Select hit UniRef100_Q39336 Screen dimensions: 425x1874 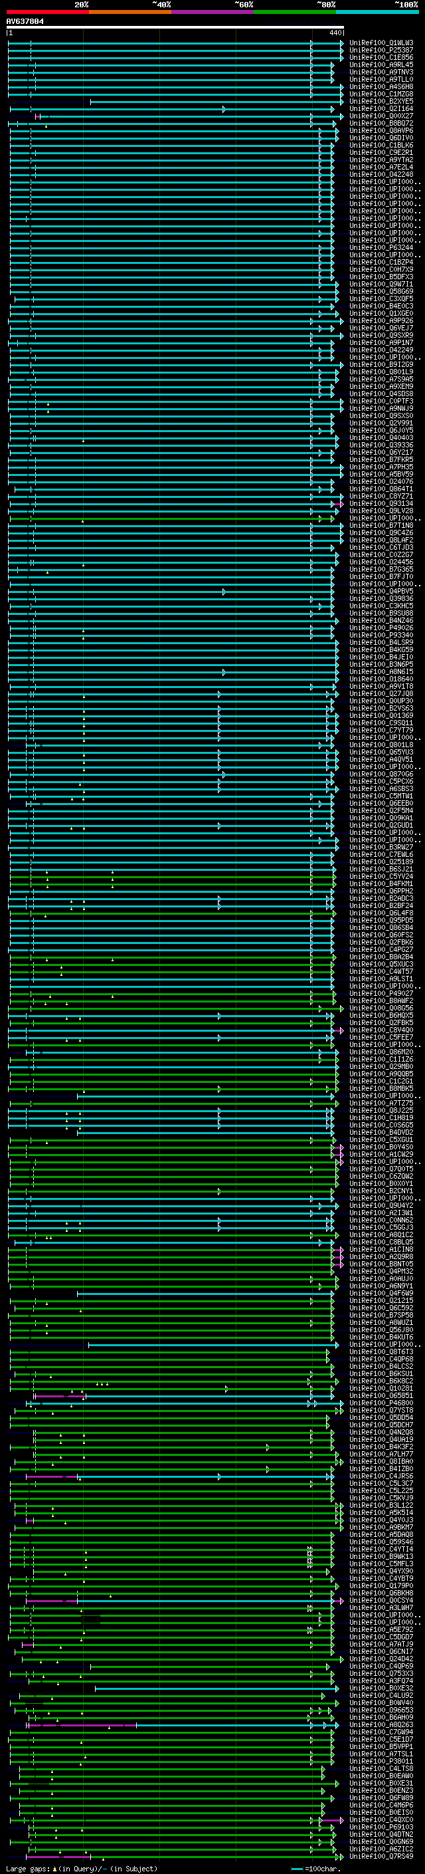381,445
